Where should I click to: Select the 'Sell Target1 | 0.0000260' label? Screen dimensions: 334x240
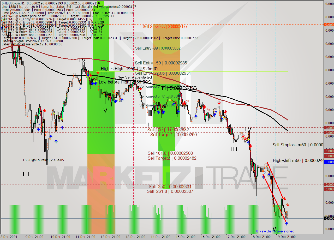(x=174, y=135)
